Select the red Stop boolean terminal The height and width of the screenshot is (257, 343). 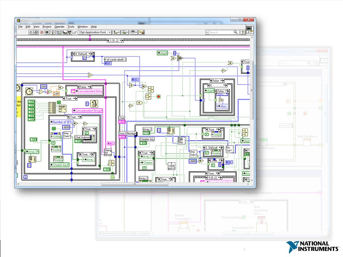tap(159, 96)
